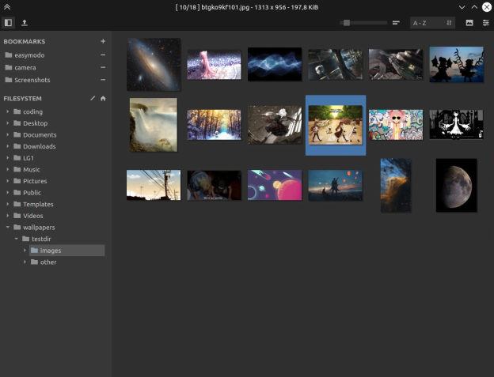Image resolution: width=494 pixels, height=377 pixels.
Task: Remove the Screenshots bookmark
Action: (x=103, y=80)
